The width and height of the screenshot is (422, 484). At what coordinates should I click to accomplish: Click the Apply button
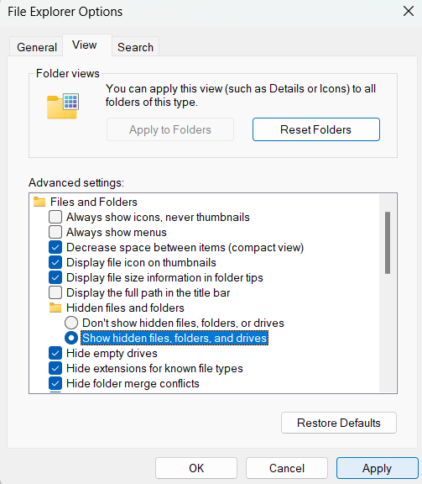(377, 468)
